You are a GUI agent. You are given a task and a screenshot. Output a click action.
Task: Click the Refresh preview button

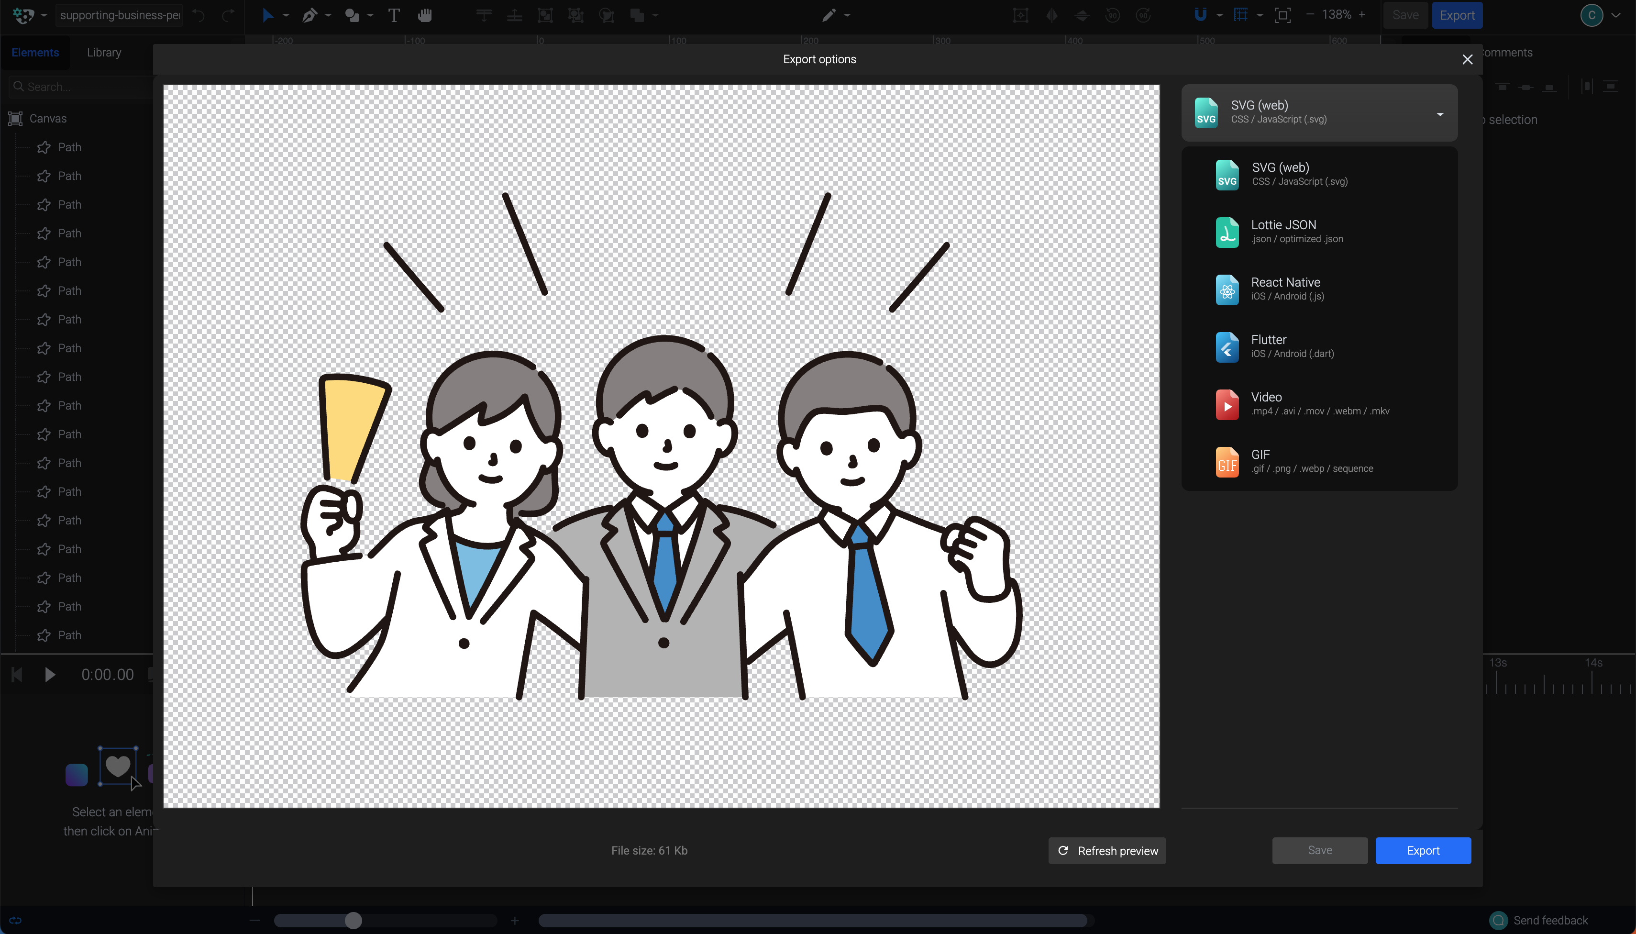click(x=1107, y=851)
